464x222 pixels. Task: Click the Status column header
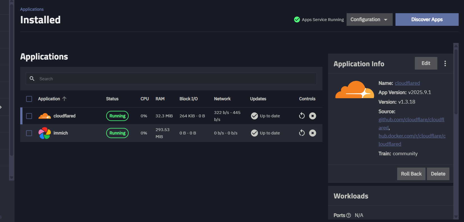click(112, 99)
